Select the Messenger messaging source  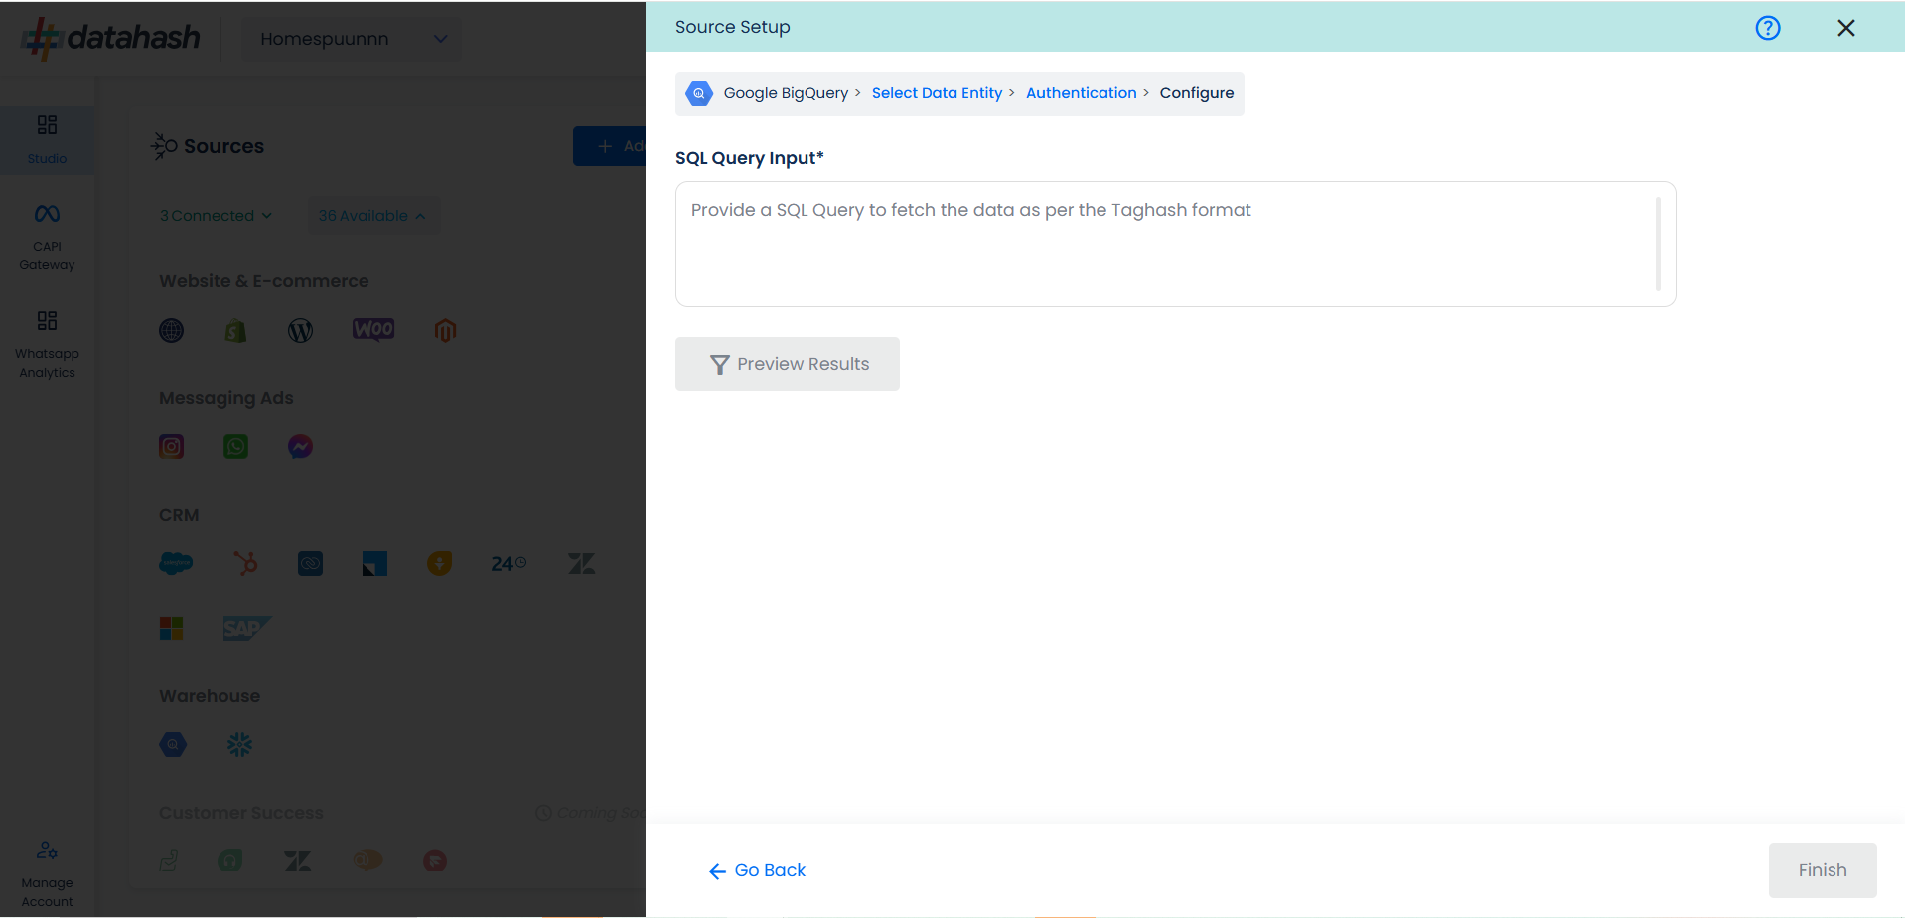click(300, 447)
